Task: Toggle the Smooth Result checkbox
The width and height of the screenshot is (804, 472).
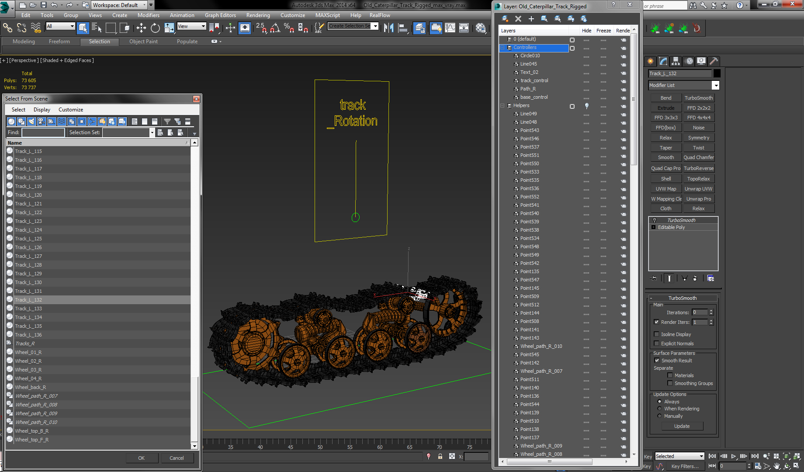Action: (657, 361)
